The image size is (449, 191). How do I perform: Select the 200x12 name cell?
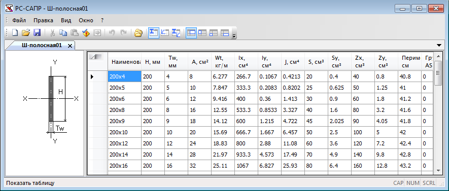[x=125, y=143]
